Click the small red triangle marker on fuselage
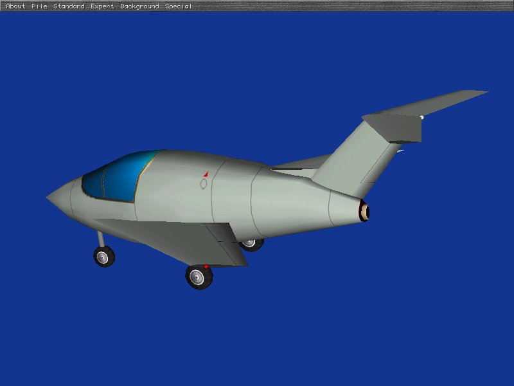Screen dimensions: 514x386 [206, 174]
